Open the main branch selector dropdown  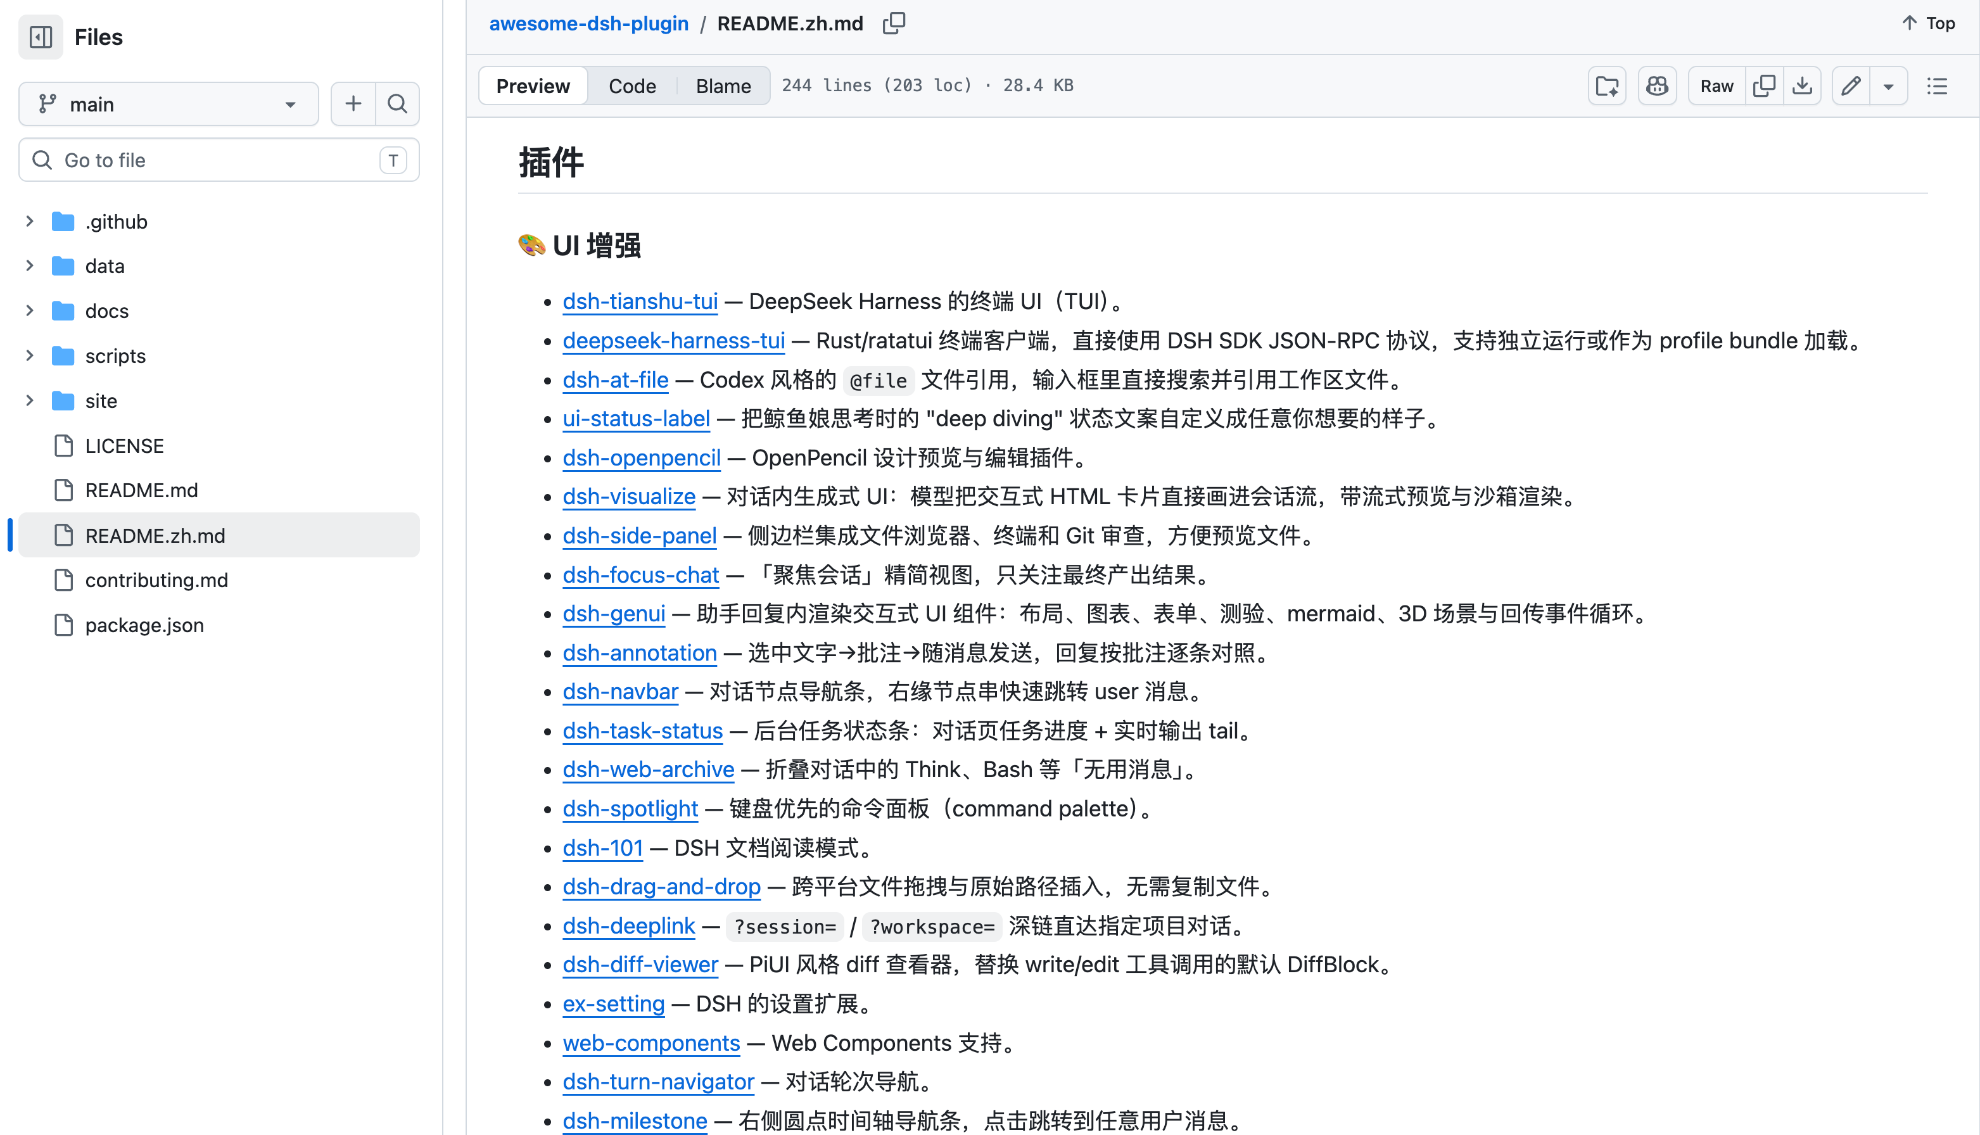(168, 104)
